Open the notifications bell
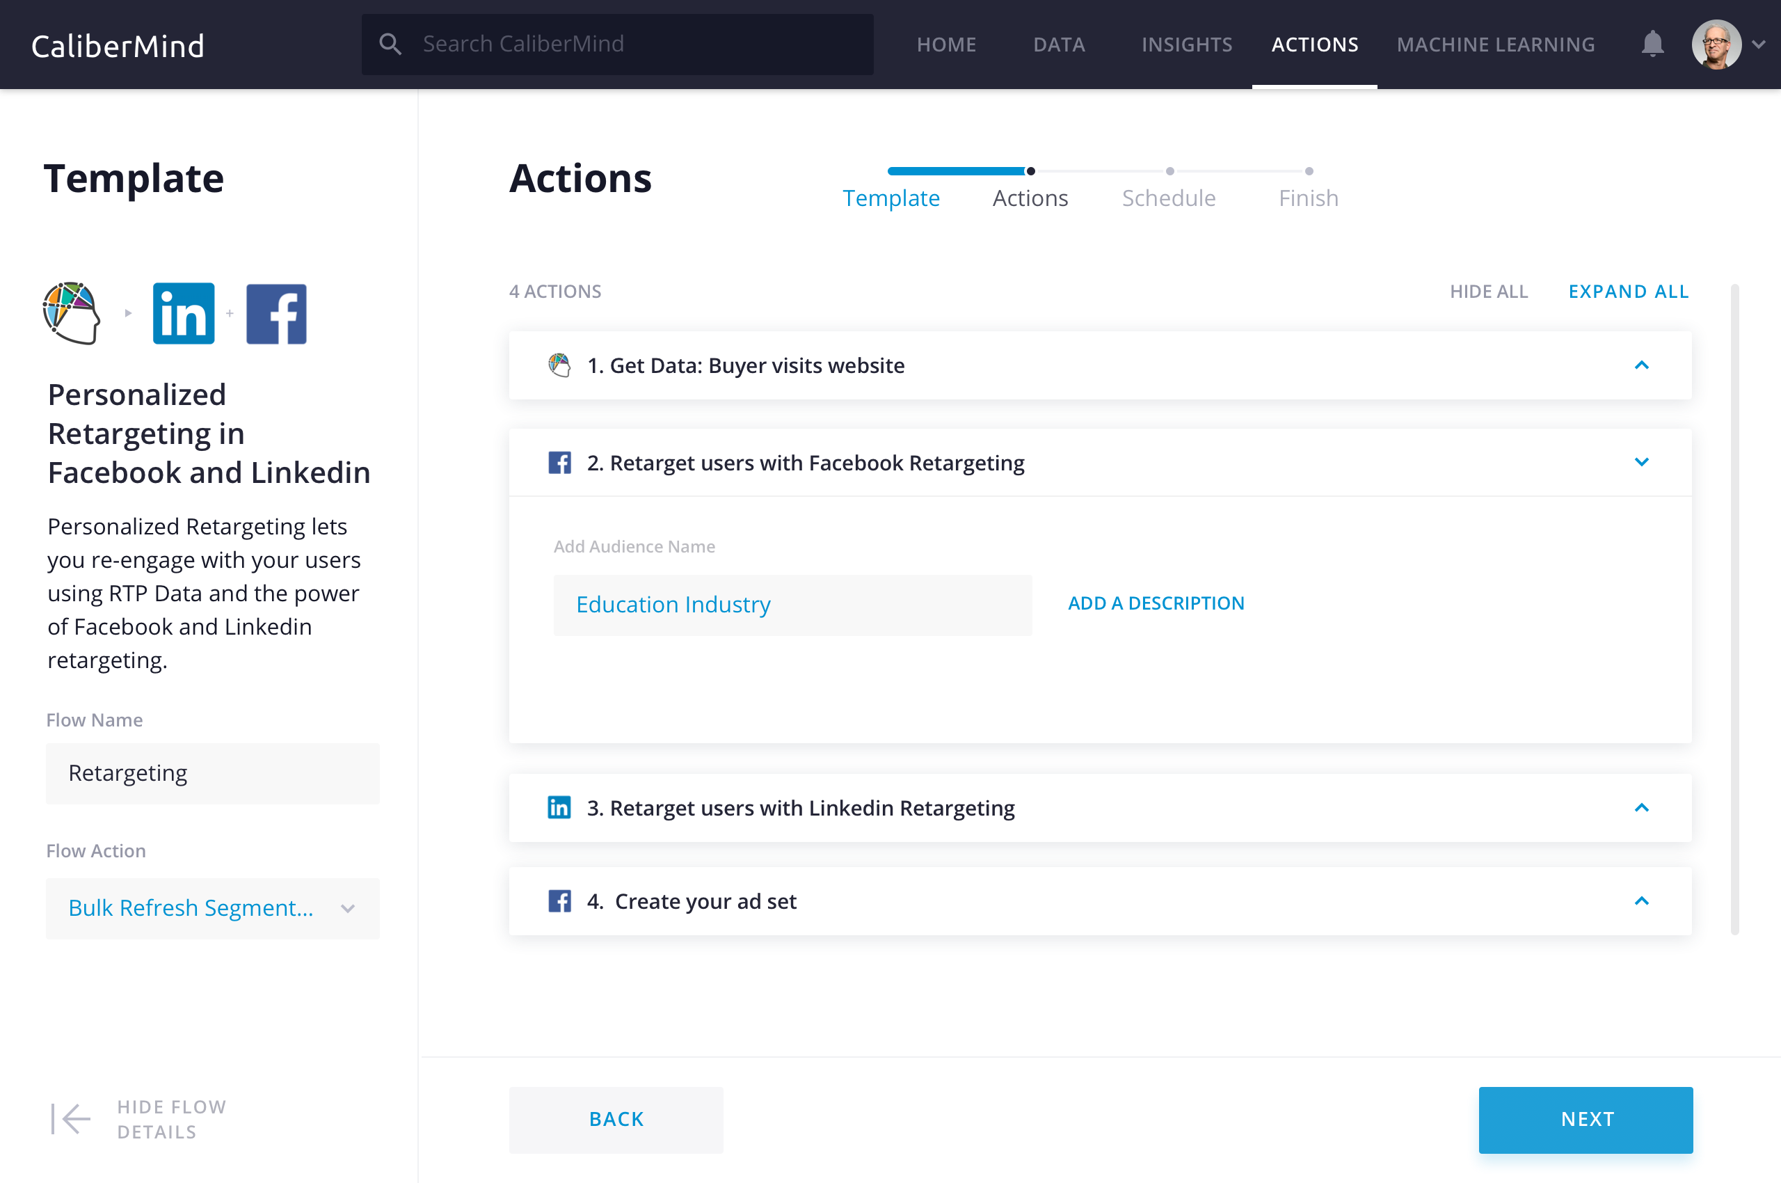Screen dimensions: 1781x1183 (x=1652, y=44)
